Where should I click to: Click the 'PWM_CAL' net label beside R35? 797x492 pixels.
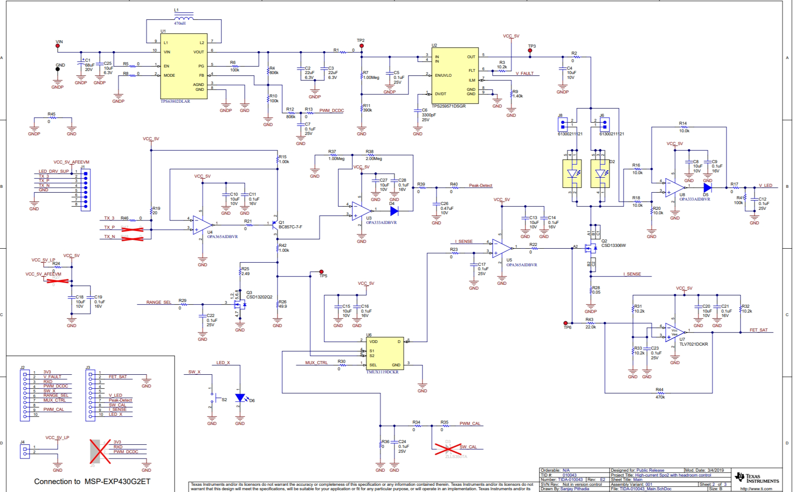point(470,424)
